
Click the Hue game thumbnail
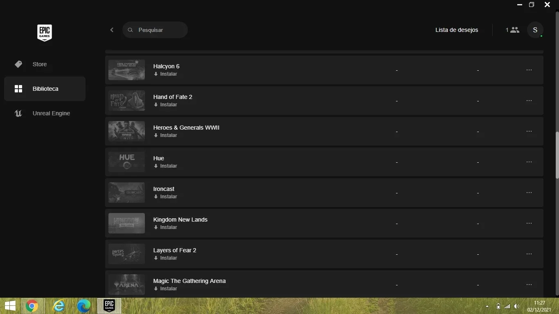126,162
